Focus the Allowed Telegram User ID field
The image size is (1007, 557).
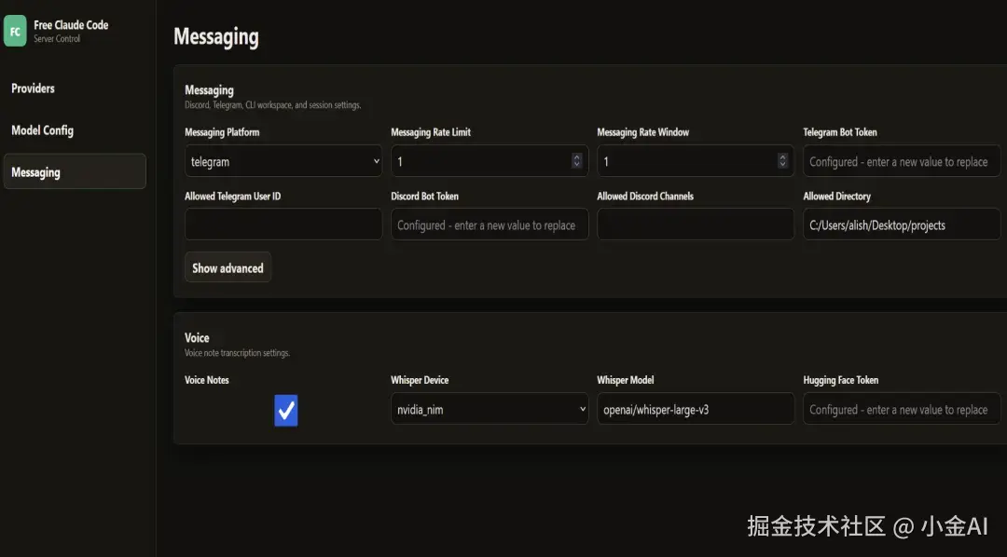click(x=283, y=224)
